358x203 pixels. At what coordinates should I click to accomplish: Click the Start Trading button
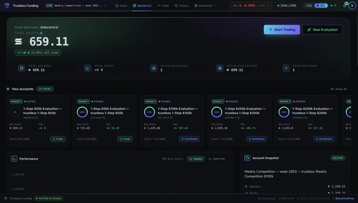point(282,30)
